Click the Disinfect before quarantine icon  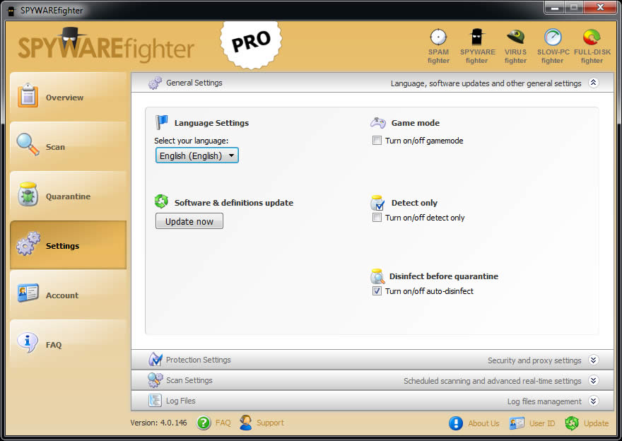377,276
